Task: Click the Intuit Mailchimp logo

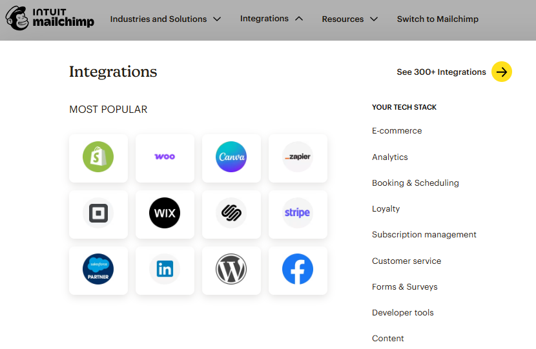Action: pos(50,19)
